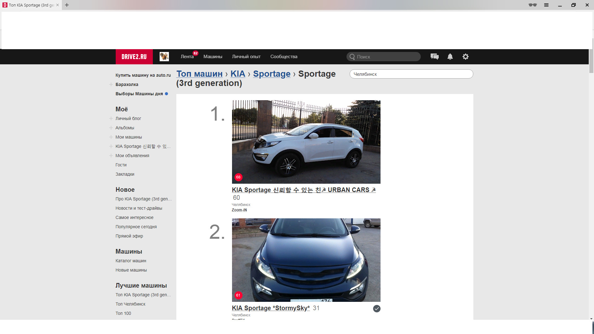Select the Топ KIA Sportage browser tab
The image size is (594, 334).
(x=31, y=5)
